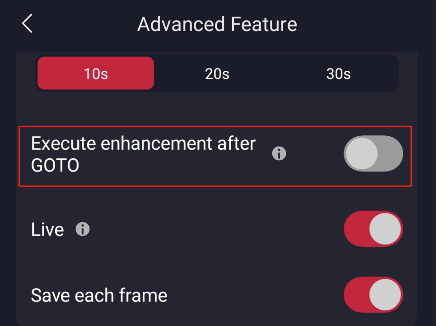Select the 10s duration segment
The image size is (446, 326).
click(x=96, y=73)
